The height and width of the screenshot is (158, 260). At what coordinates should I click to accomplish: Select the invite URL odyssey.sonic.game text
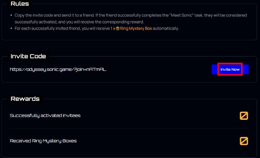pyautogui.click(x=58, y=69)
